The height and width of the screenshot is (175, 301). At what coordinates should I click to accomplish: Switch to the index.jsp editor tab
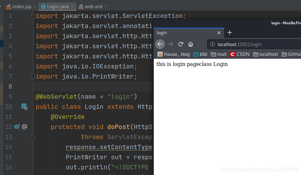pos(19,7)
